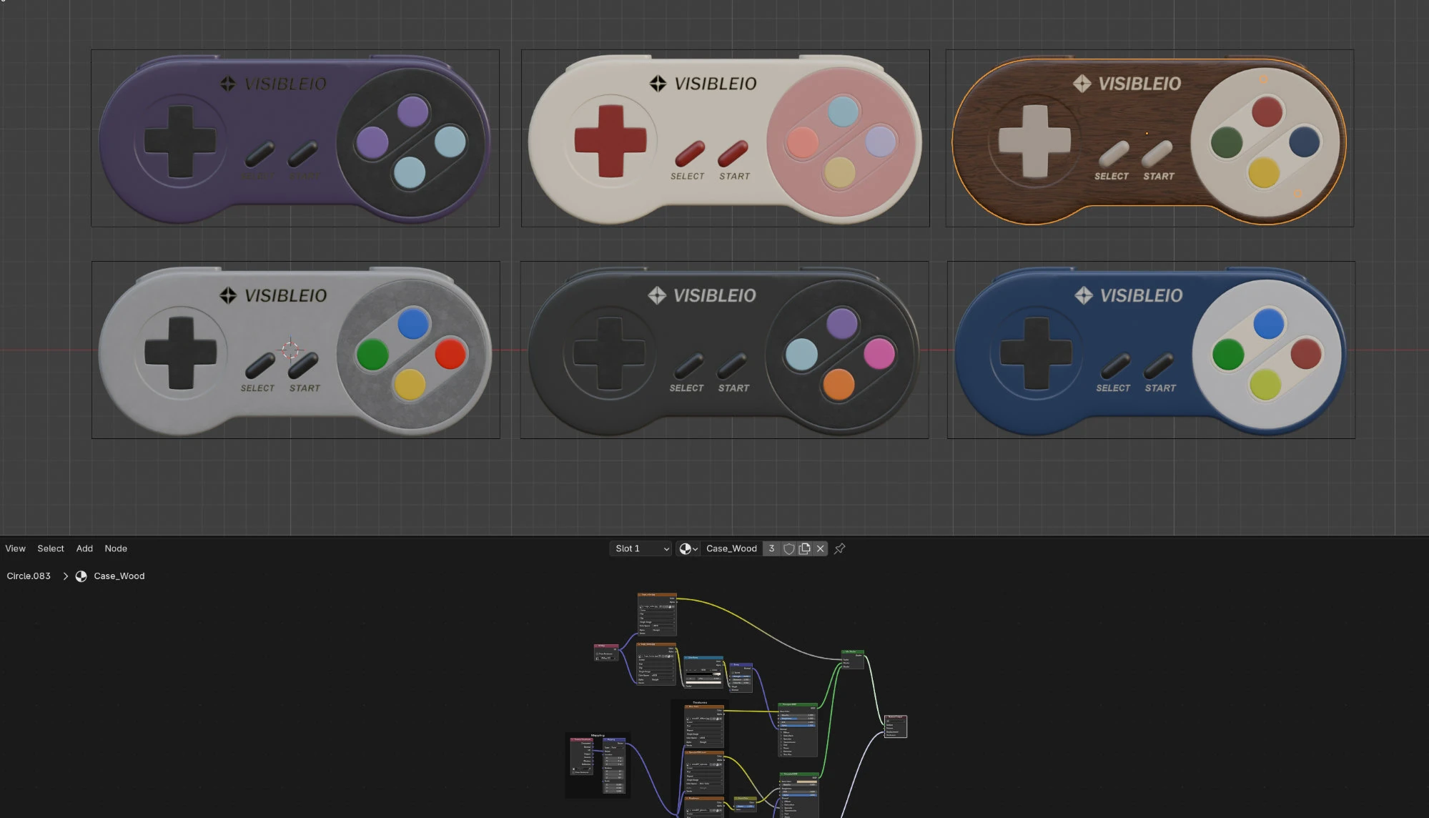Click the white D-pad on wood controller
Image resolution: width=1429 pixels, height=818 pixels.
coord(1034,141)
